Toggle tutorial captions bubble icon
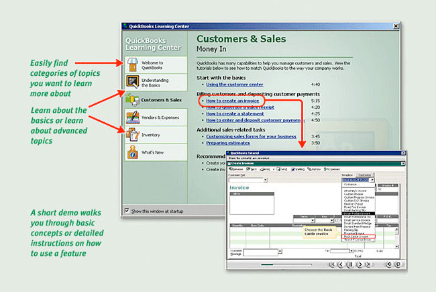 tap(398, 264)
